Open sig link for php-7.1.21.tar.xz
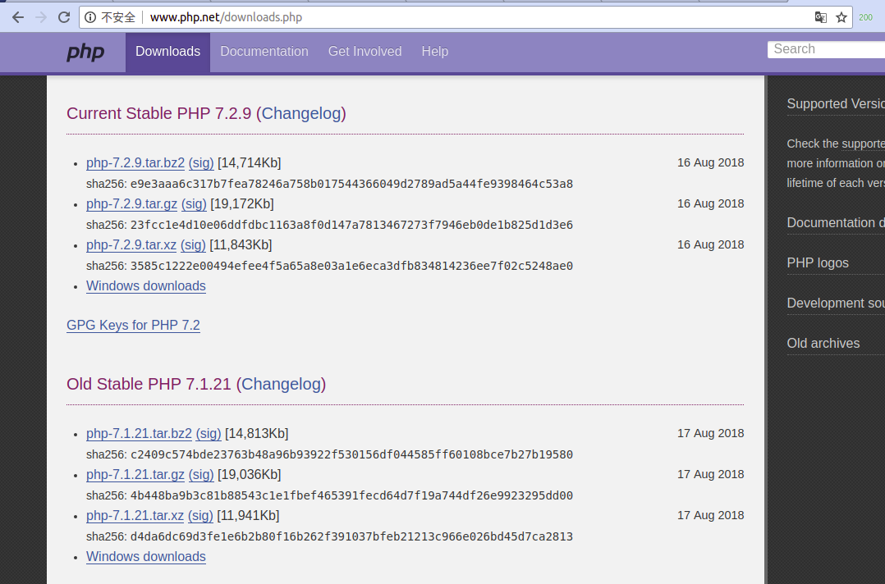 200,516
